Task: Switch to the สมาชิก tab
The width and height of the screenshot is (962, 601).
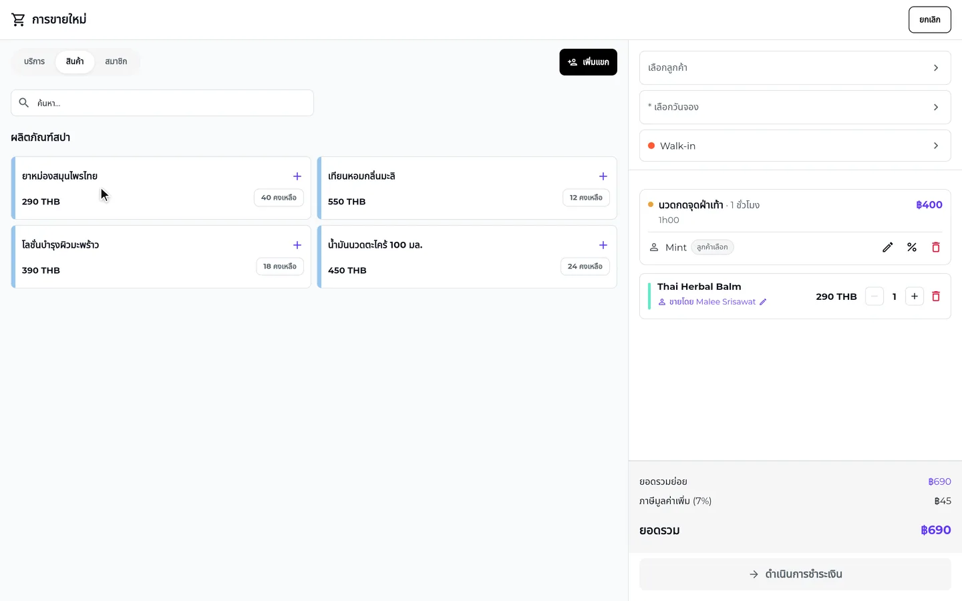Action: click(x=116, y=61)
